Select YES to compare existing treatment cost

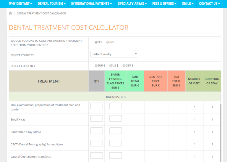tap(96, 42)
